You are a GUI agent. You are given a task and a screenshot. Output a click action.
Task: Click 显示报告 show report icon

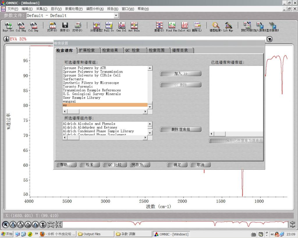coord(272,26)
